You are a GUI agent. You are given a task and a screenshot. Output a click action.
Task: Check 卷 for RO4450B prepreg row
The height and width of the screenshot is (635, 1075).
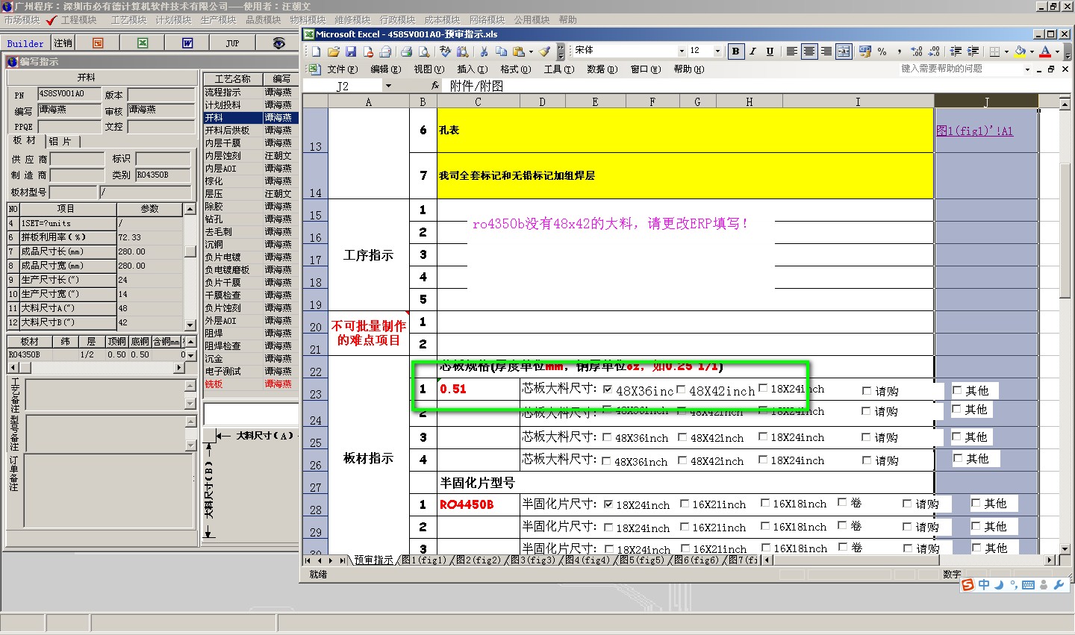842,503
